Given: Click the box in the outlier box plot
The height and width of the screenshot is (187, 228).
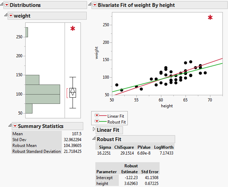Looking at the screenshot, I should pos(73,92).
